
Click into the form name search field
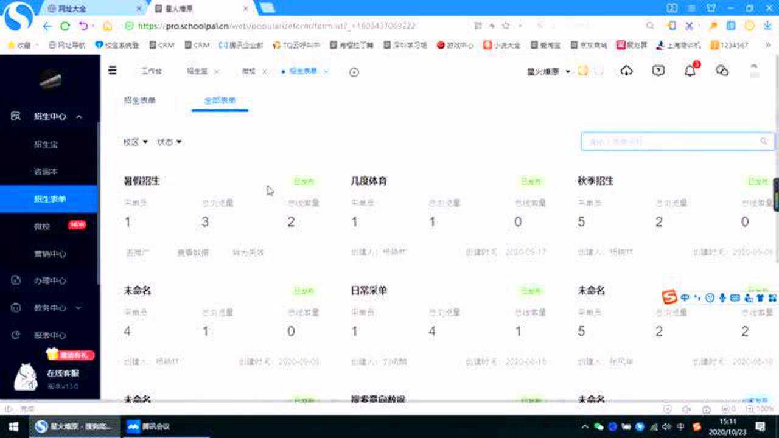pos(669,141)
